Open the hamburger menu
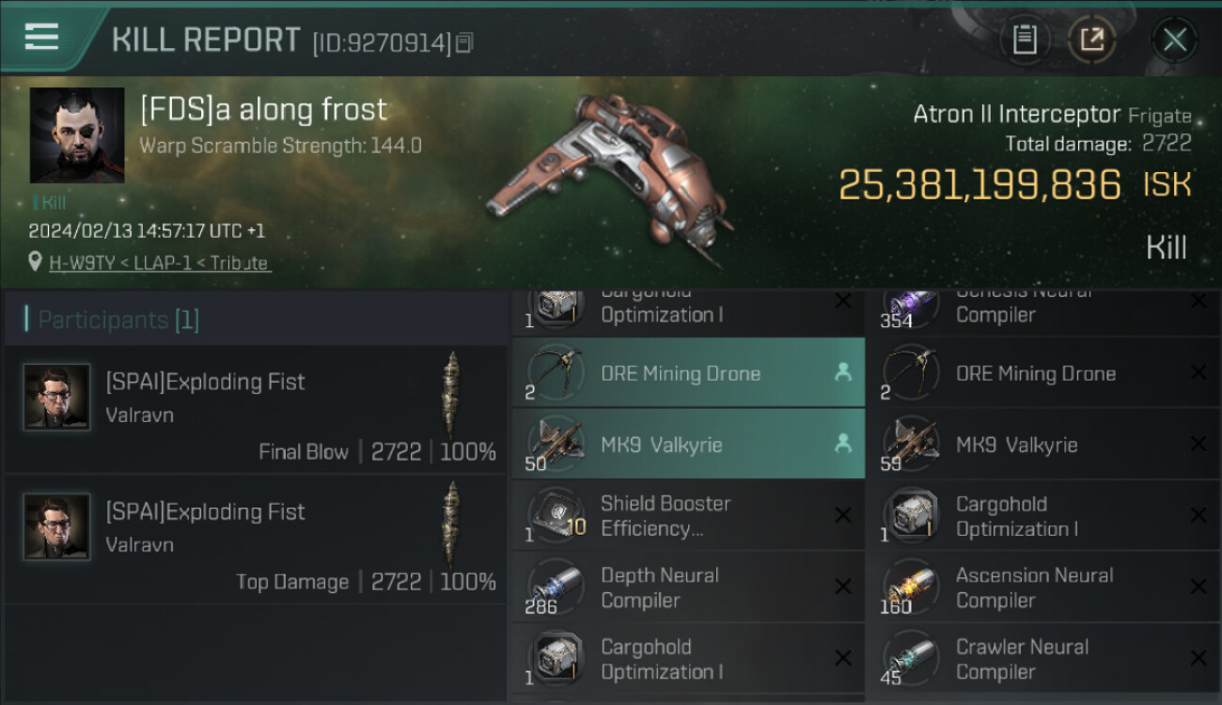Screen dimensions: 1222x705 pyautogui.click(x=41, y=37)
